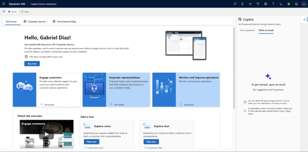Click the Copilot icon in right side rail

point(304,20)
